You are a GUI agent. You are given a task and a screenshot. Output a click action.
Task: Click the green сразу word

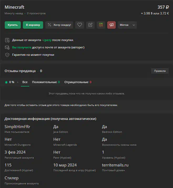click(x=47, y=40)
